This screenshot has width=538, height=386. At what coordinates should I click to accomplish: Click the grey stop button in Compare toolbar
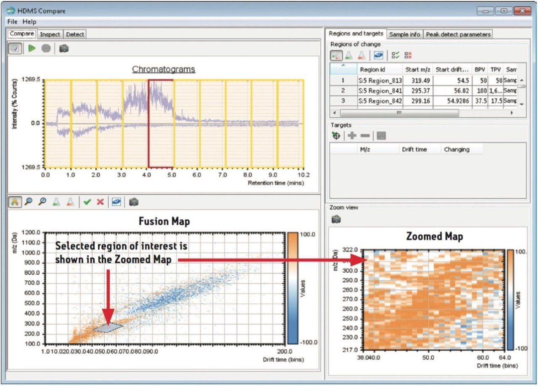click(46, 49)
